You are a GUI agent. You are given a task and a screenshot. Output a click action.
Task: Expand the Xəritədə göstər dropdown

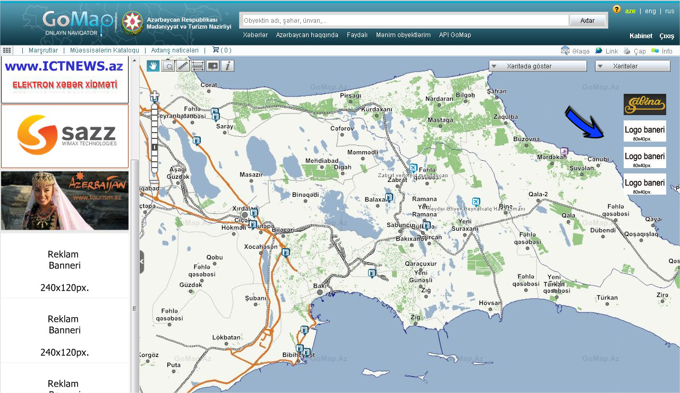(x=538, y=66)
